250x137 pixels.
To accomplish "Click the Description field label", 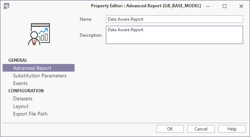I will [91, 35].
